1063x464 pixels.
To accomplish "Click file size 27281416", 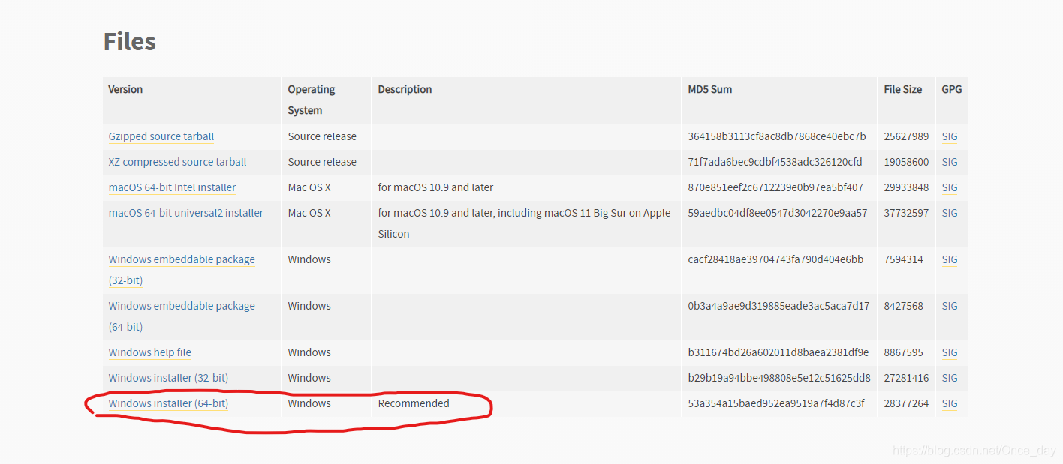I will click(906, 378).
